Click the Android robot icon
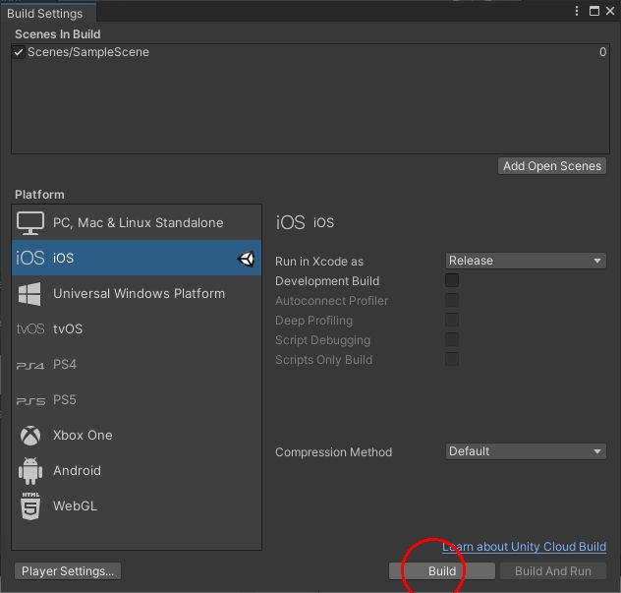 (30, 471)
